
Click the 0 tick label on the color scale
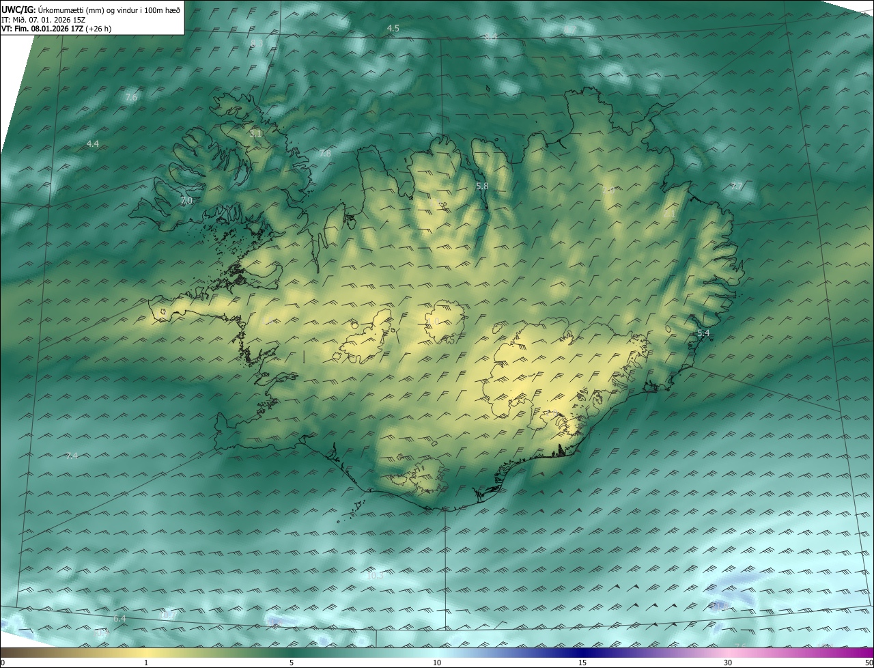coord(3,663)
